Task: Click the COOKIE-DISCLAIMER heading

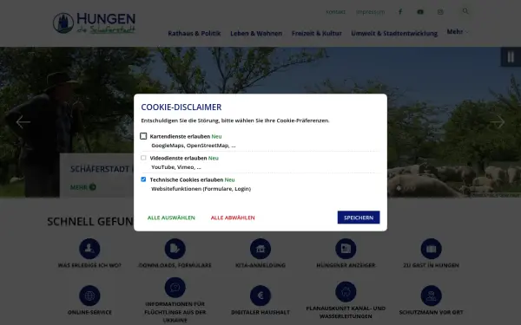Action: coord(181,107)
